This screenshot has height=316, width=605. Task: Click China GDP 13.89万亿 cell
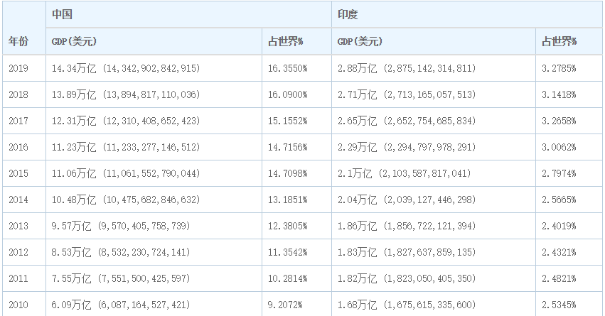pyautogui.click(x=154, y=94)
